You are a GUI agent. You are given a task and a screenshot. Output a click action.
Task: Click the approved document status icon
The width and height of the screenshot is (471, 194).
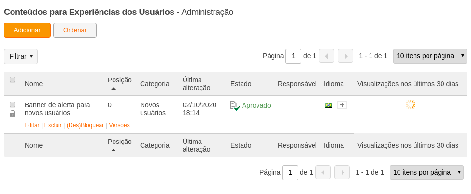[235, 105]
